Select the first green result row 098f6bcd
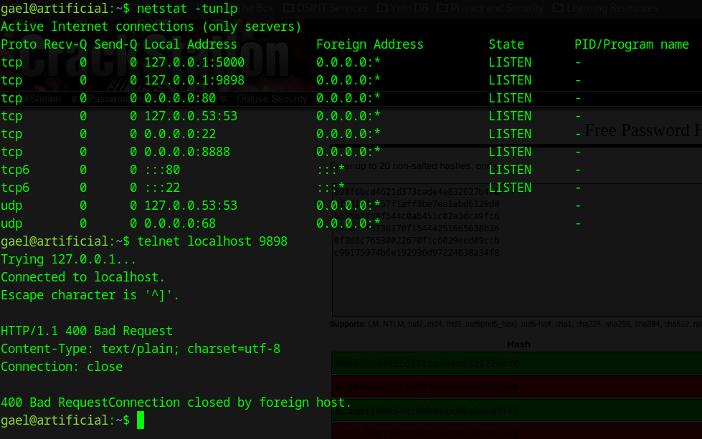 click(x=516, y=363)
